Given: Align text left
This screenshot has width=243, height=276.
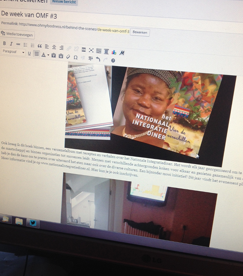Looking at the screenshot, I should 47,46.
